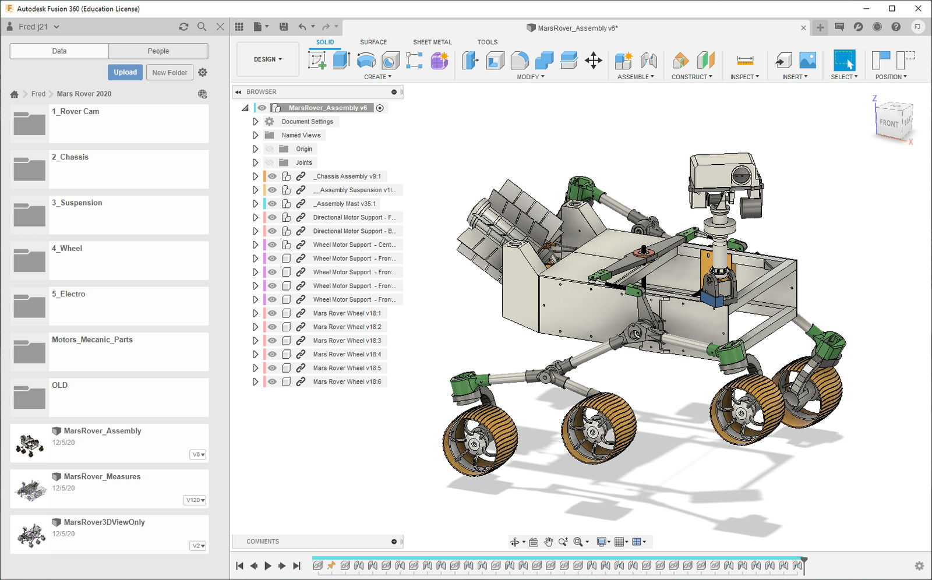The height and width of the screenshot is (580, 932).
Task: Open the Measure tool
Action: coord(745,60)
